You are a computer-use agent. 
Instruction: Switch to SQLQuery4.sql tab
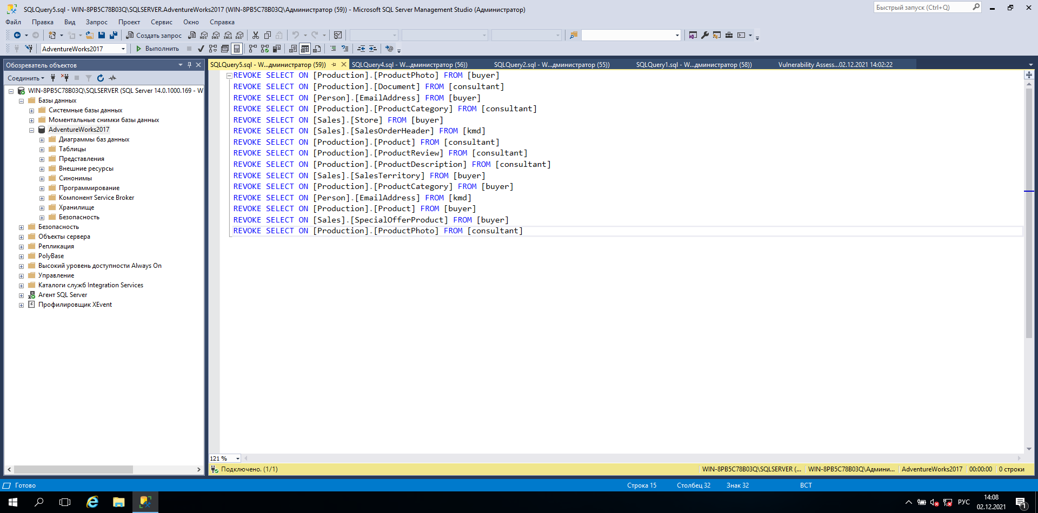[409, 65]
